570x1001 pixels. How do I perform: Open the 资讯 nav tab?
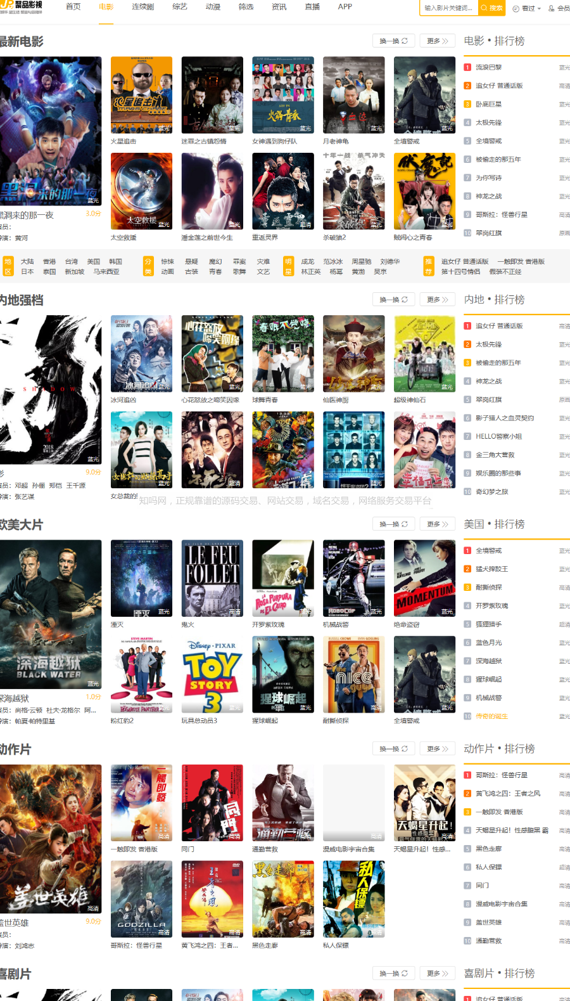click(279, 7)
